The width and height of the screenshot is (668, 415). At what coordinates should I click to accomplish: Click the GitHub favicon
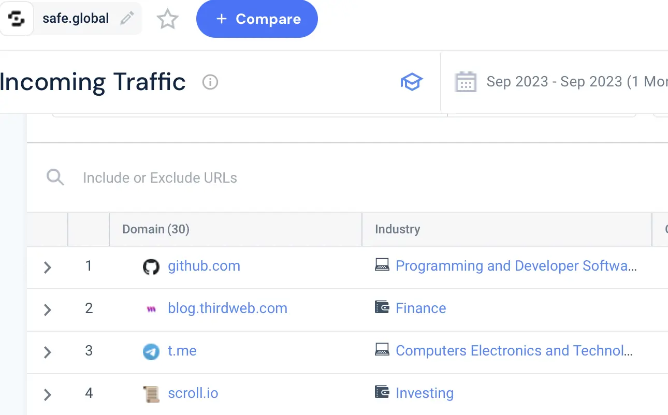[x=151, y=267]
